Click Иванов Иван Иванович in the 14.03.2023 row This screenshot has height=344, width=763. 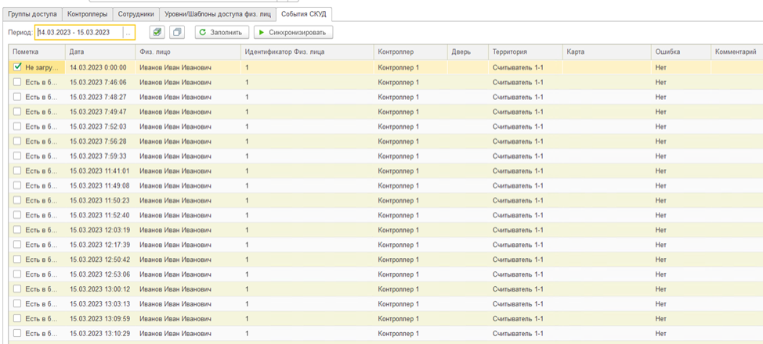[x=175, y=67]
